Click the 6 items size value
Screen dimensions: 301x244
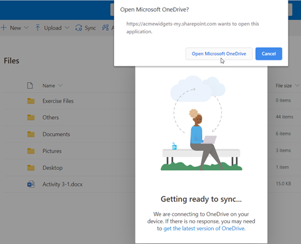(283, 134)
